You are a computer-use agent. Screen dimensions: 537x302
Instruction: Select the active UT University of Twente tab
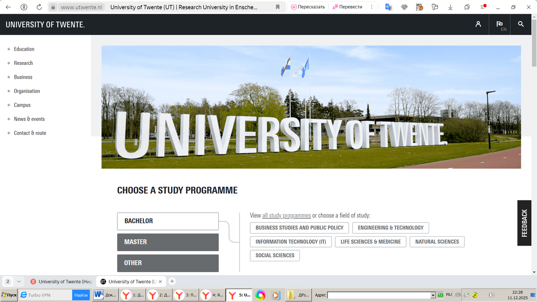(131, 281)
